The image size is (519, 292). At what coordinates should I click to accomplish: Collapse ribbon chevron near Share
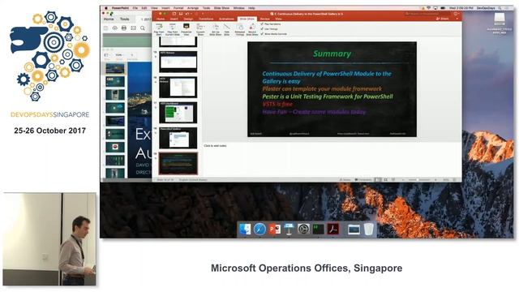point(457,19)
